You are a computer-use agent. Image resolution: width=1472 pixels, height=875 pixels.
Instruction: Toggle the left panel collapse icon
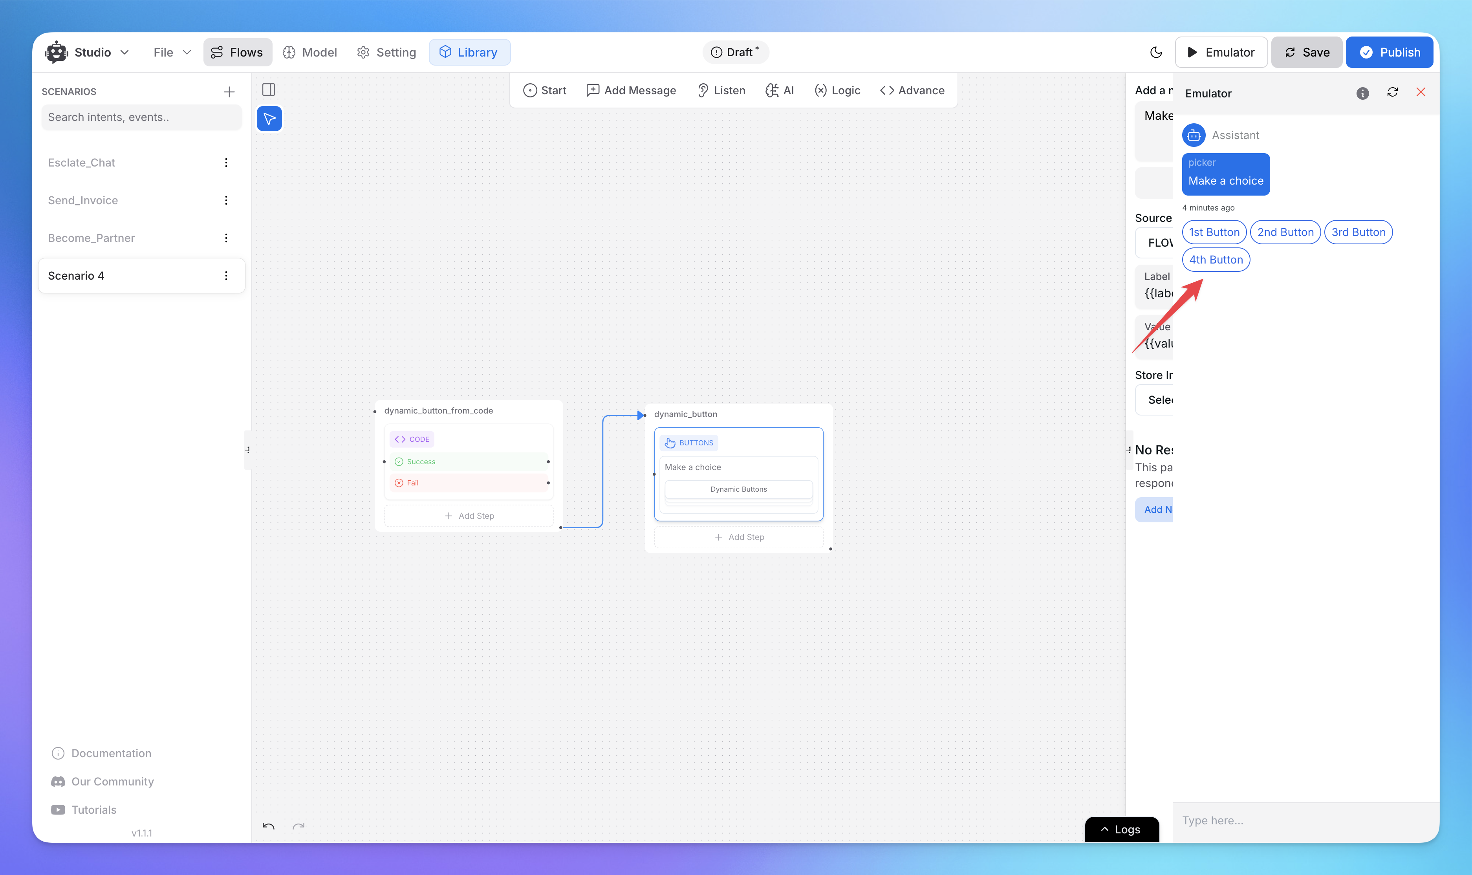[x=269, y=90]
